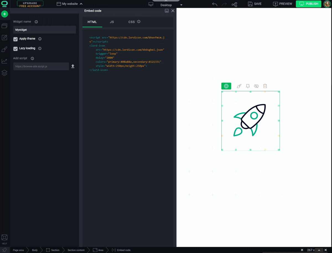Click the pin icon in the breadcrumb bar
This screenshot has height=253, width=332.
(4, 250)
